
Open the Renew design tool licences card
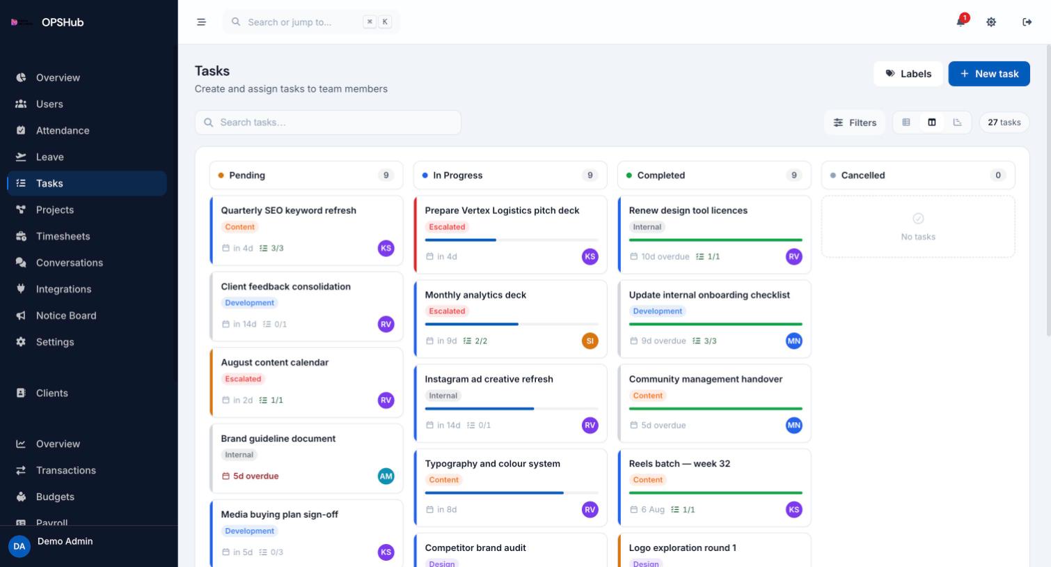click(714, 235)
